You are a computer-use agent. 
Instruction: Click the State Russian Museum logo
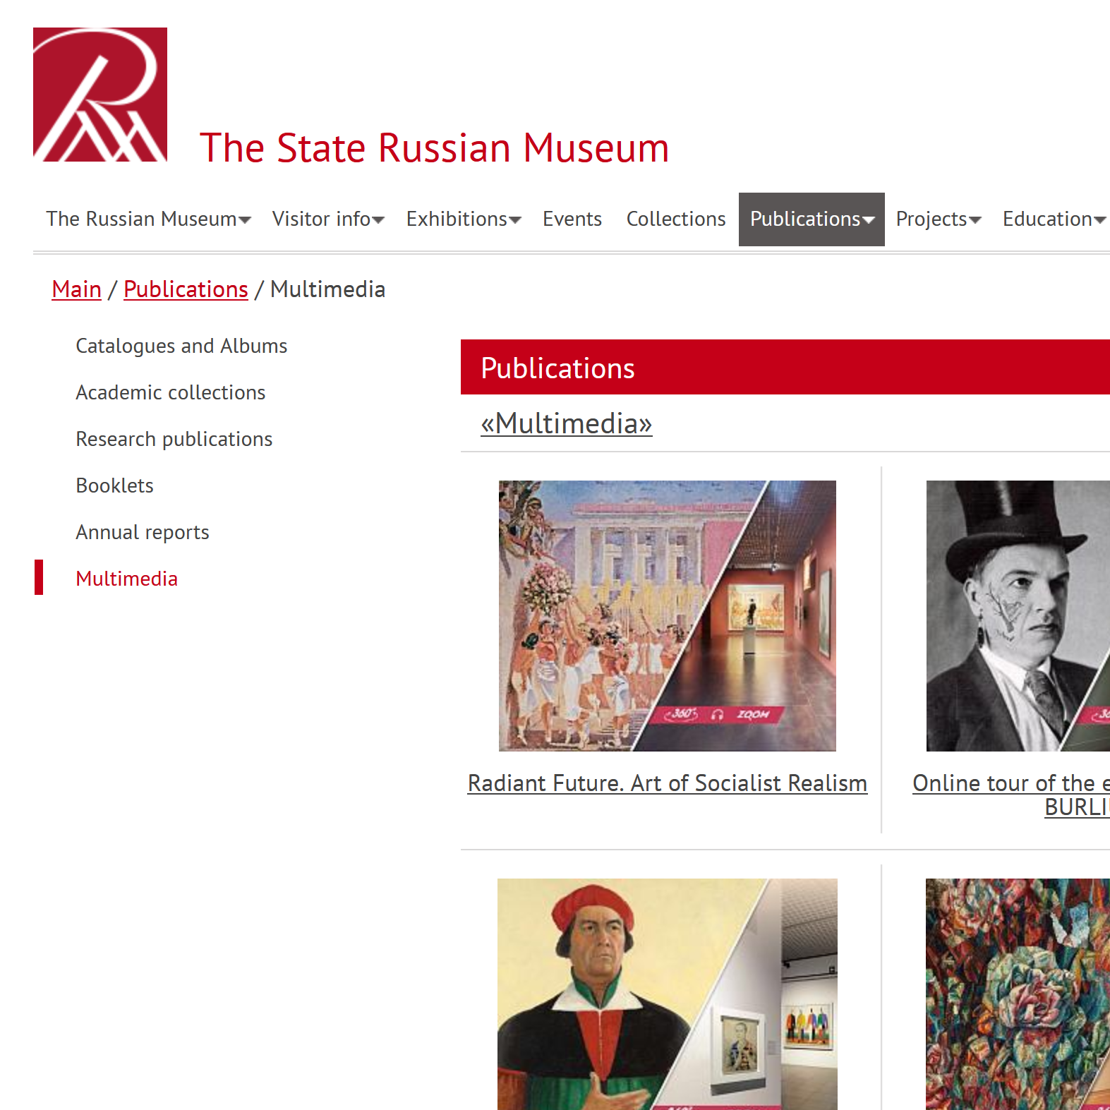pyautogui.click(x=100, y=95)
